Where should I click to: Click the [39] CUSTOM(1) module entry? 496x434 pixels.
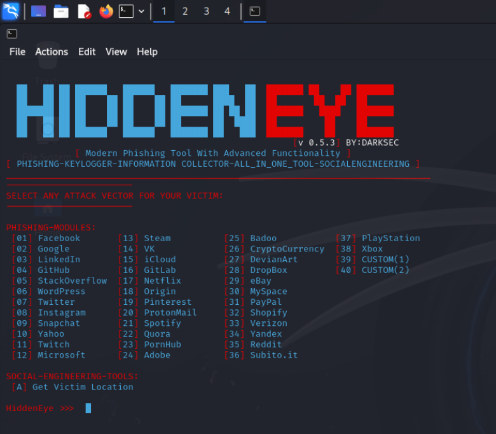[x=373, y=259]
